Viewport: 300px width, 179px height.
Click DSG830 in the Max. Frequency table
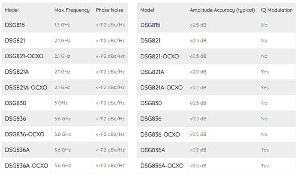[x=15, y=103]
